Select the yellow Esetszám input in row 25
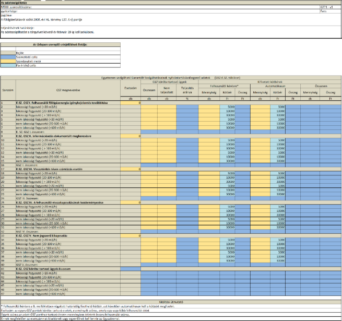Image resolution: width=342 pixels, height=321 pixels. click(131, 203)
